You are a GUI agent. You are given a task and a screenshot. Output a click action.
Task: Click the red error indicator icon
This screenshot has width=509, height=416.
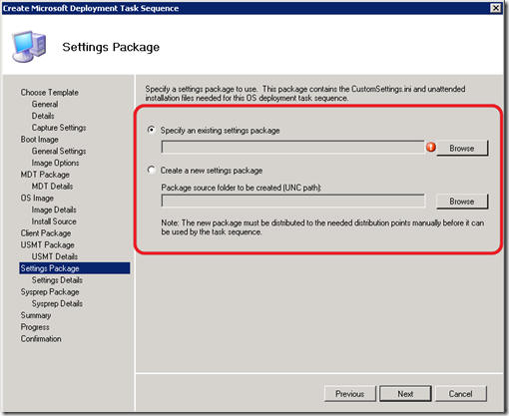431,147
